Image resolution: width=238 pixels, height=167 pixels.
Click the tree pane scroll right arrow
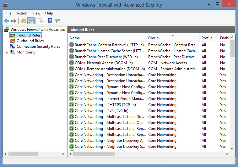[63, 154]
